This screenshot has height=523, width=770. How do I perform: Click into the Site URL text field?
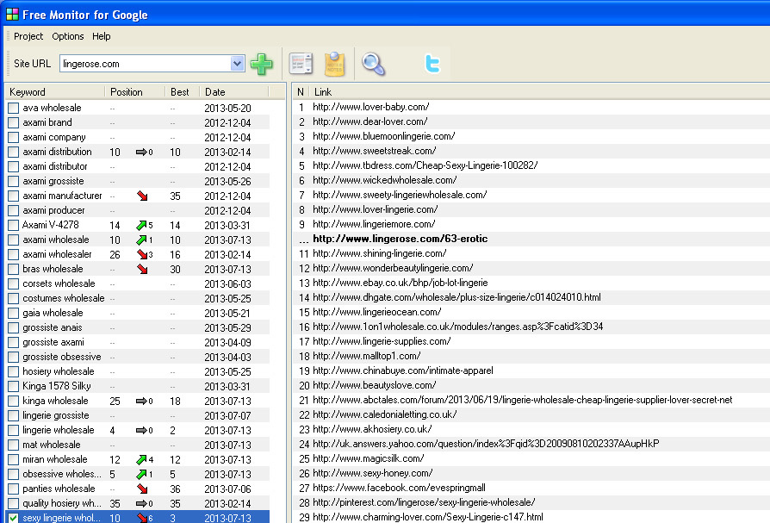coord(146,64)
